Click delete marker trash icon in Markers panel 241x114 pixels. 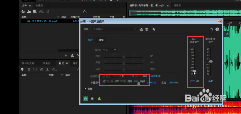click(29, 70)
